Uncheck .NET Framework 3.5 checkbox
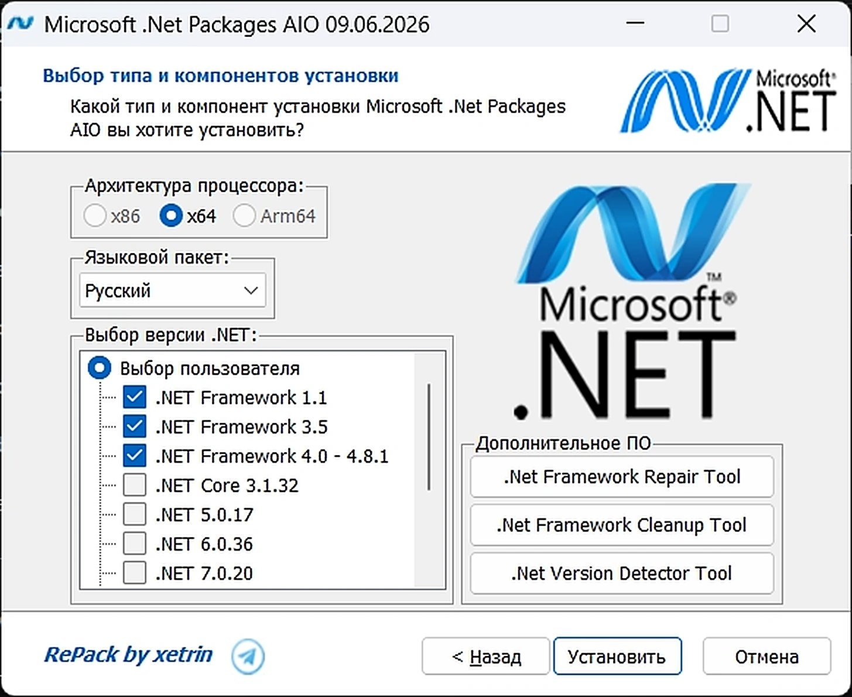852x697 pixels. (x=135, y=427)
